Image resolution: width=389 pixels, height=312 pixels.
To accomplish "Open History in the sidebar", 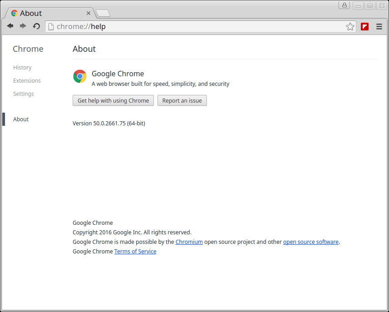I will (x=22, y=68).
